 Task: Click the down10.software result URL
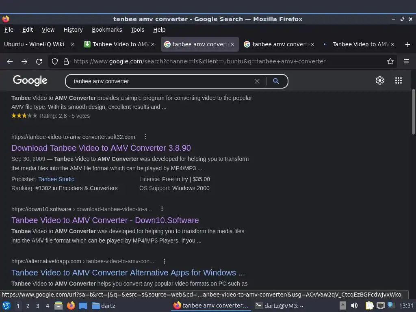82,209
